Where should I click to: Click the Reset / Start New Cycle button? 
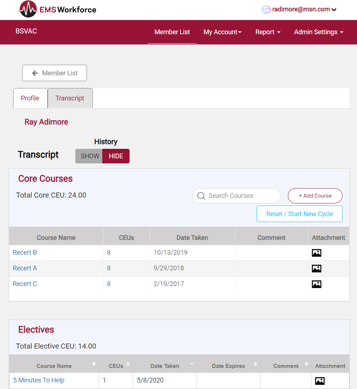pos(299,214)
